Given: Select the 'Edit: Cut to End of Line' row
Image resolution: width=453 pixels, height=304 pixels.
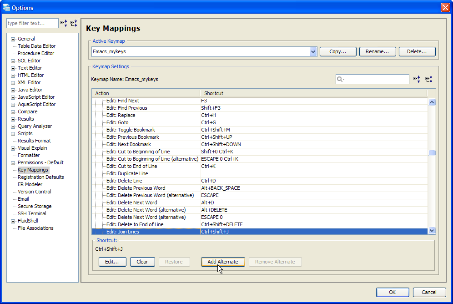Looking at the screenshot, I should [x=260, y=166].
